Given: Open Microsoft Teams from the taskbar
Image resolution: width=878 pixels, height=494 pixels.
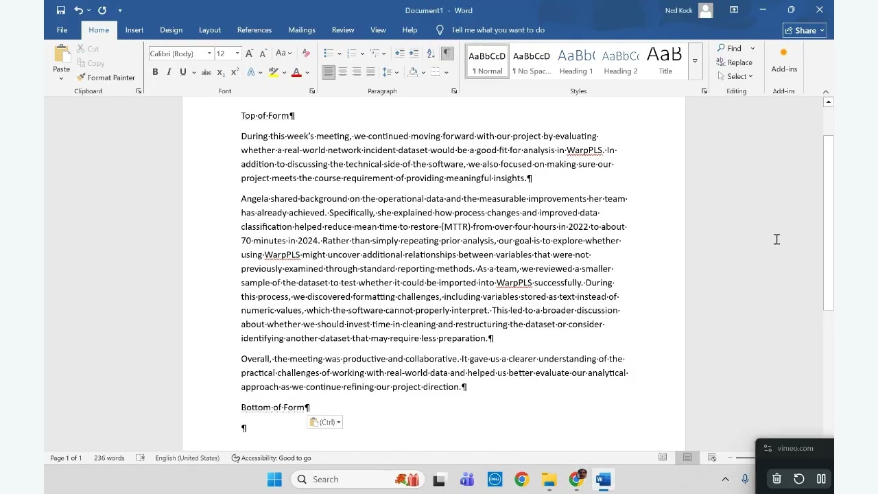Looking at the screenshot, I should [x=467, y=480].
